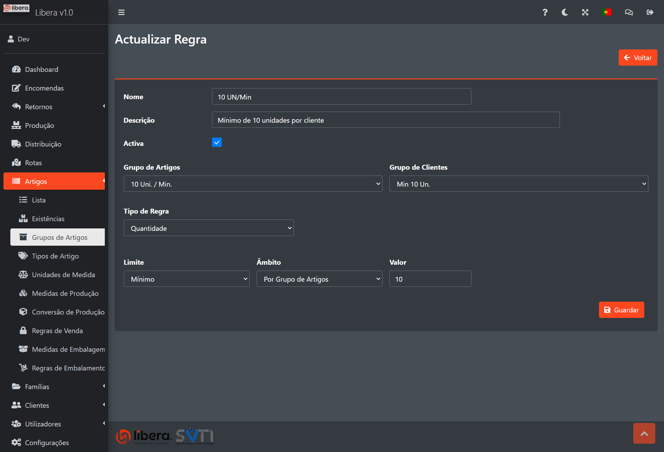Image resolution: width=664 pixels, height=452 pixels.
Task: Click the Valor input field
Action: (430, 279)
